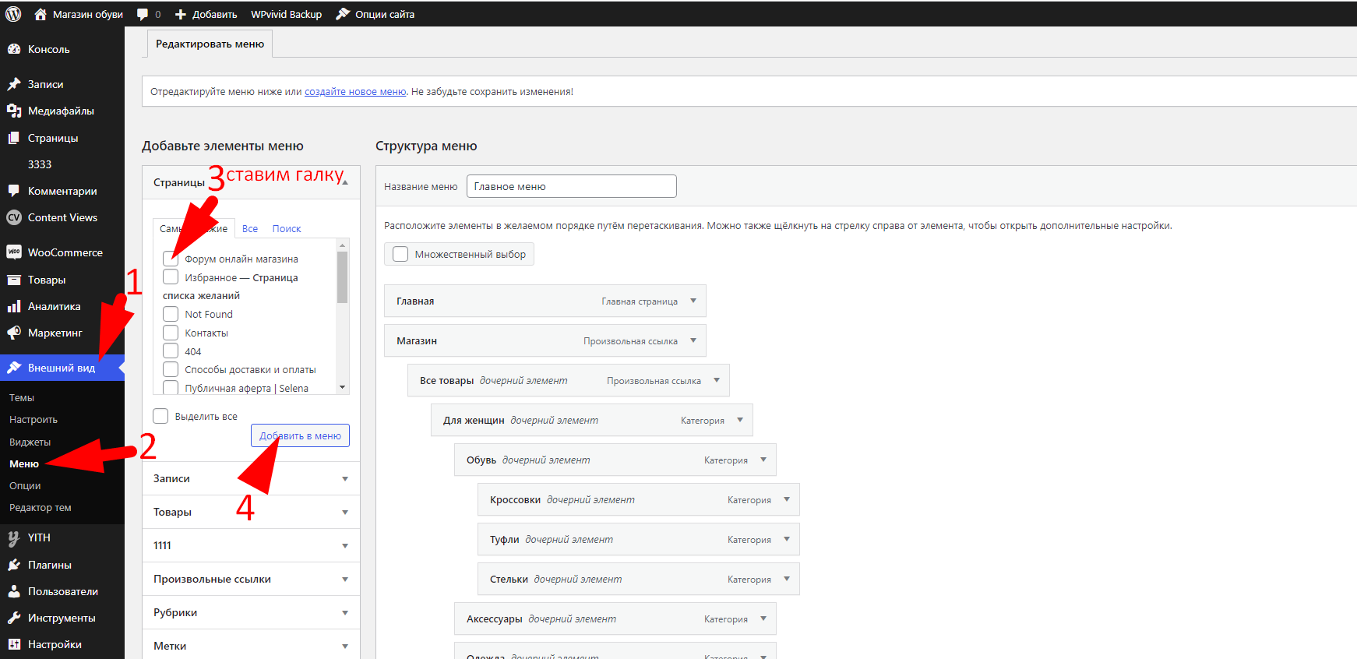Click the Название меню text field
1357x659 pixels.
click(571, 186)
